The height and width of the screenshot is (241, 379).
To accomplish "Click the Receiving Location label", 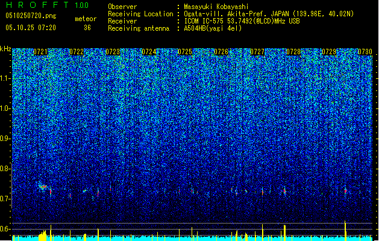I will 140,14.
